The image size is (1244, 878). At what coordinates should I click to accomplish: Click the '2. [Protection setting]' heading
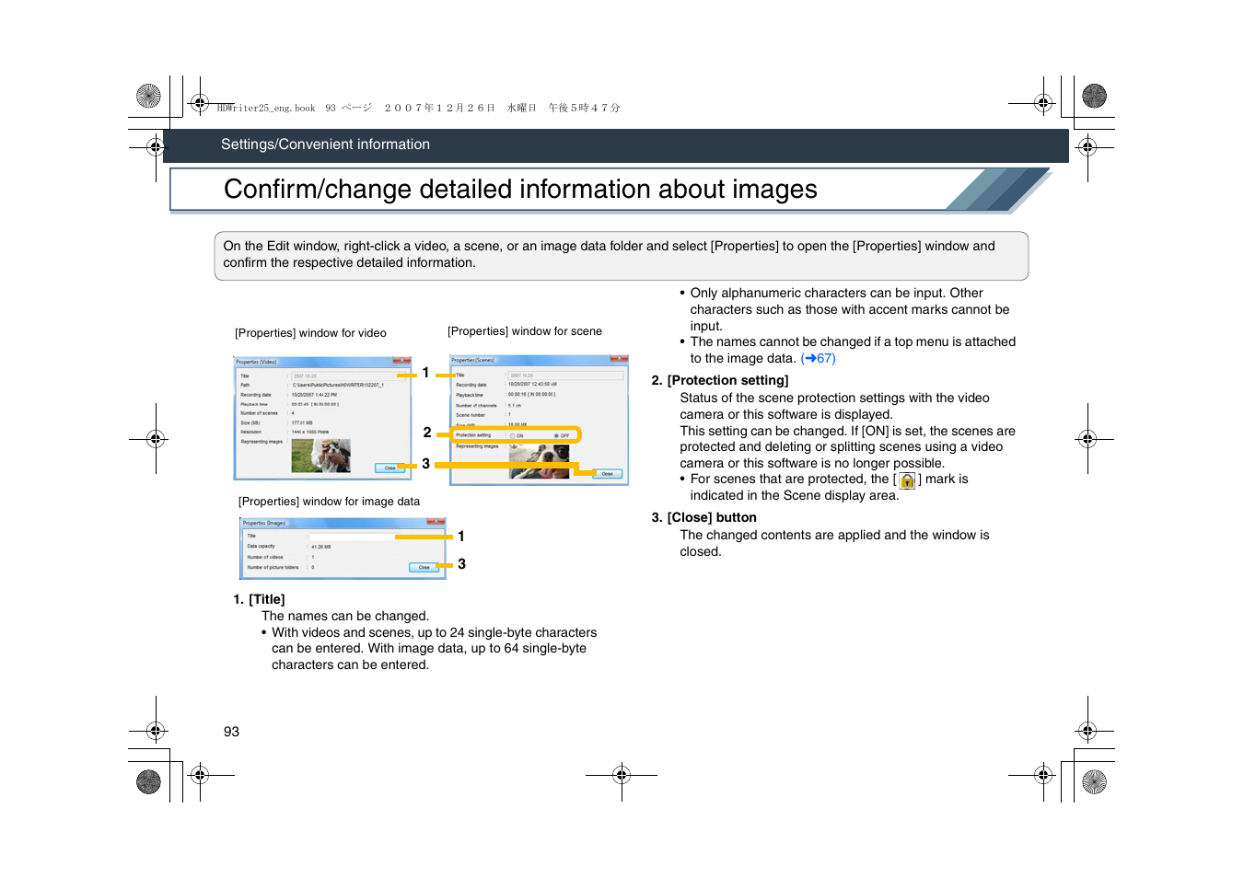coord(720,381)
